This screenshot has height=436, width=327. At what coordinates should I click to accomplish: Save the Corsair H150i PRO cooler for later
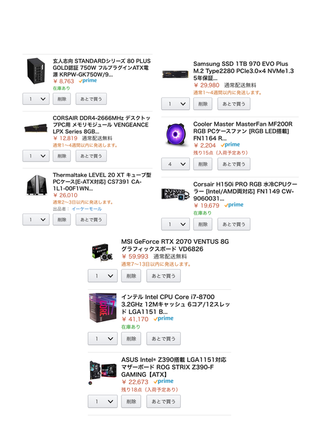[x=234, y=224]
